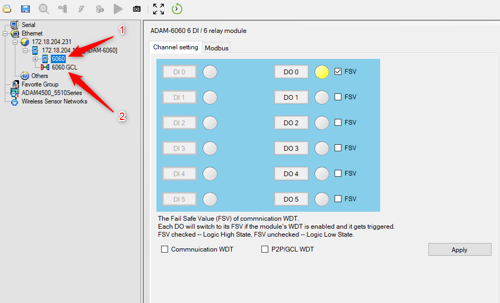Viewport: 500px width, 303px height.
Task: Click the DO 3 output button
Action: tap(291, 148)
